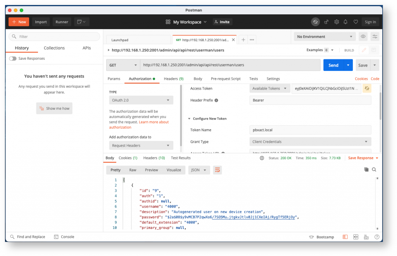The width and height of the screenshot is (397, 256).
Task: Click the Header Prefix info icon
Action: pos(216,100)
